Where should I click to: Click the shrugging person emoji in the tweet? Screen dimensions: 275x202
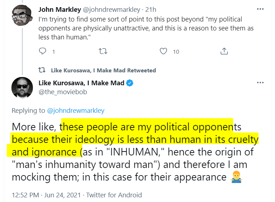(x=237, y=177)
